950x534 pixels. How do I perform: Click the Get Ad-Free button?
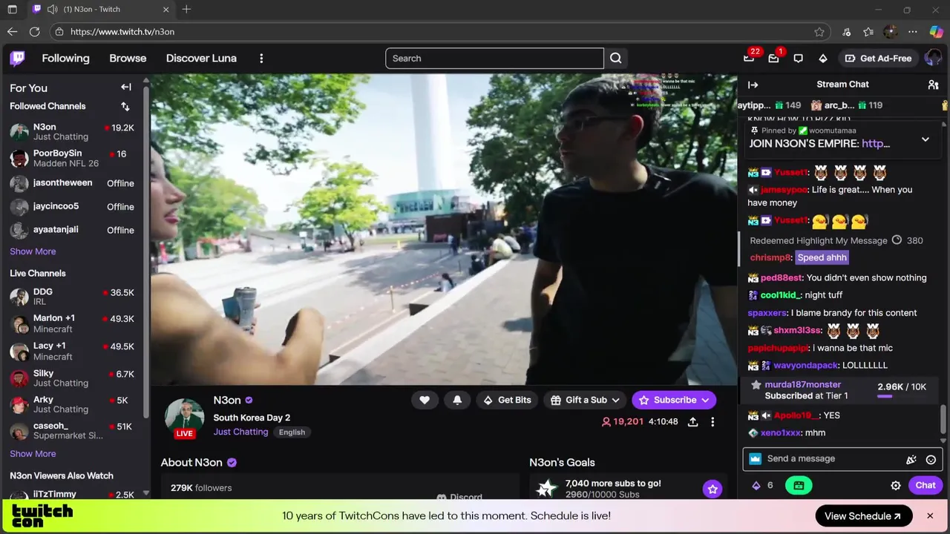(x=878, y=58)
